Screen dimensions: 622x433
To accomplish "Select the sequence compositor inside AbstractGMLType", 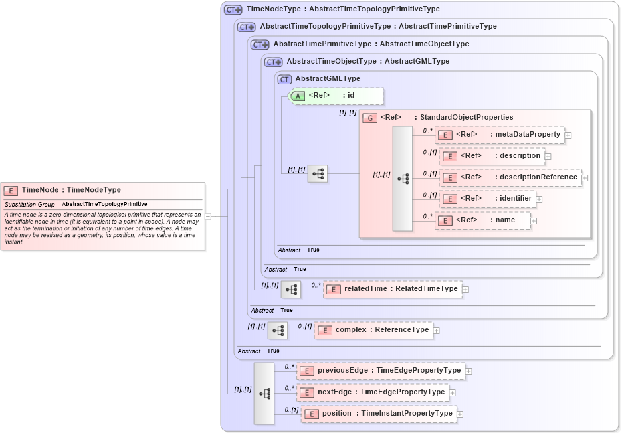I will (318, 174).
